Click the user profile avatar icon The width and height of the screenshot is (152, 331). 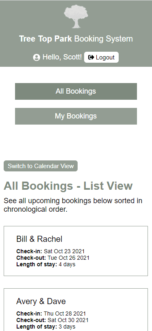point(37,57)
